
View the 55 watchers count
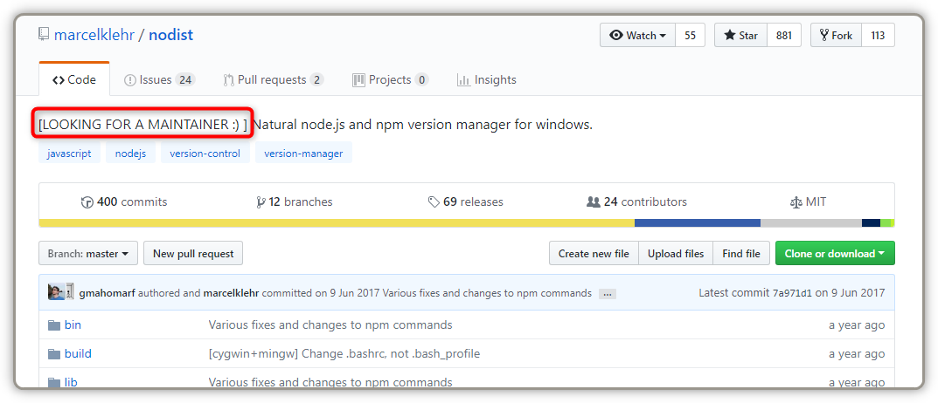click(691, 35)
